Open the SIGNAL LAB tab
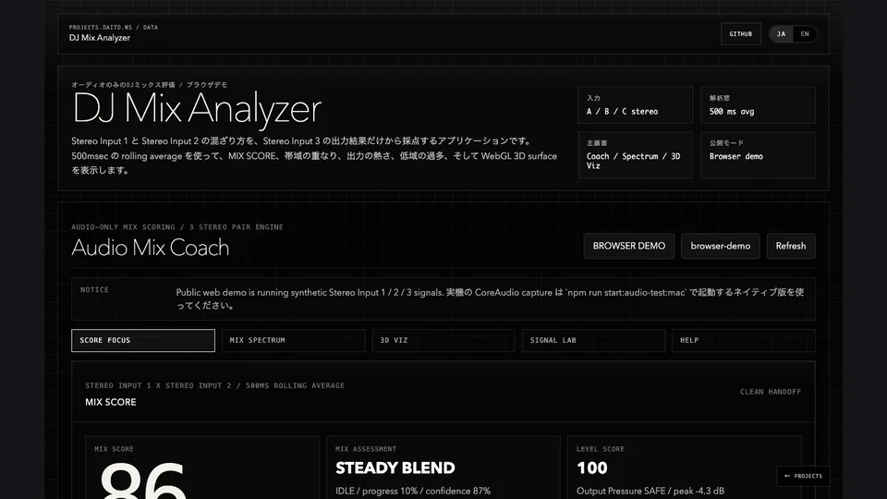The width and height of the screenshot is (887, 499). 593,341
